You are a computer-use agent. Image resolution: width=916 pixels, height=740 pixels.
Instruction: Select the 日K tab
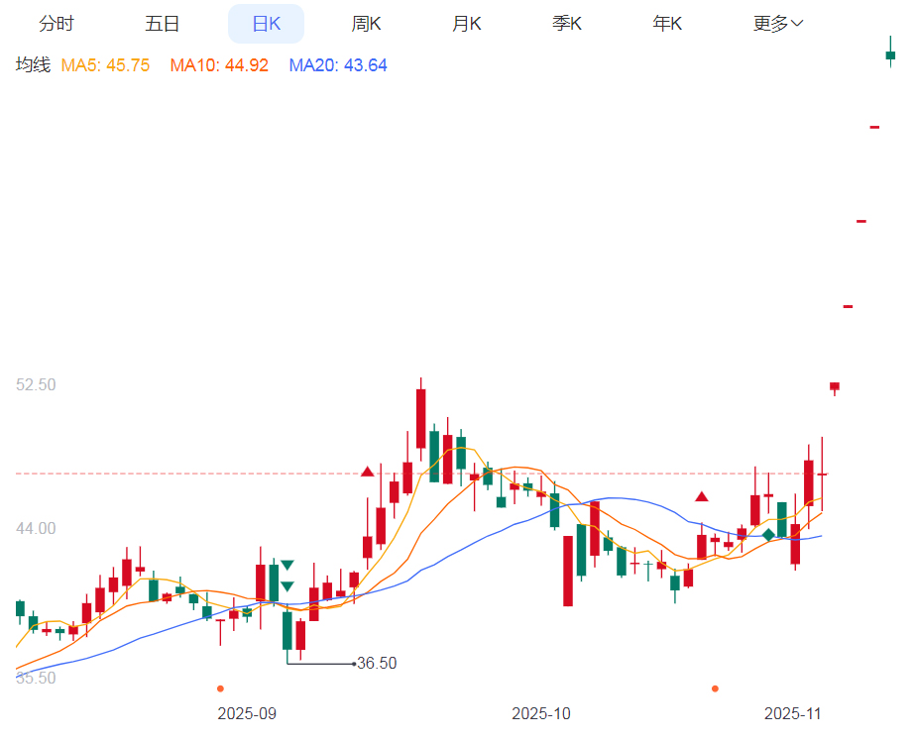(x=267, y=24)
